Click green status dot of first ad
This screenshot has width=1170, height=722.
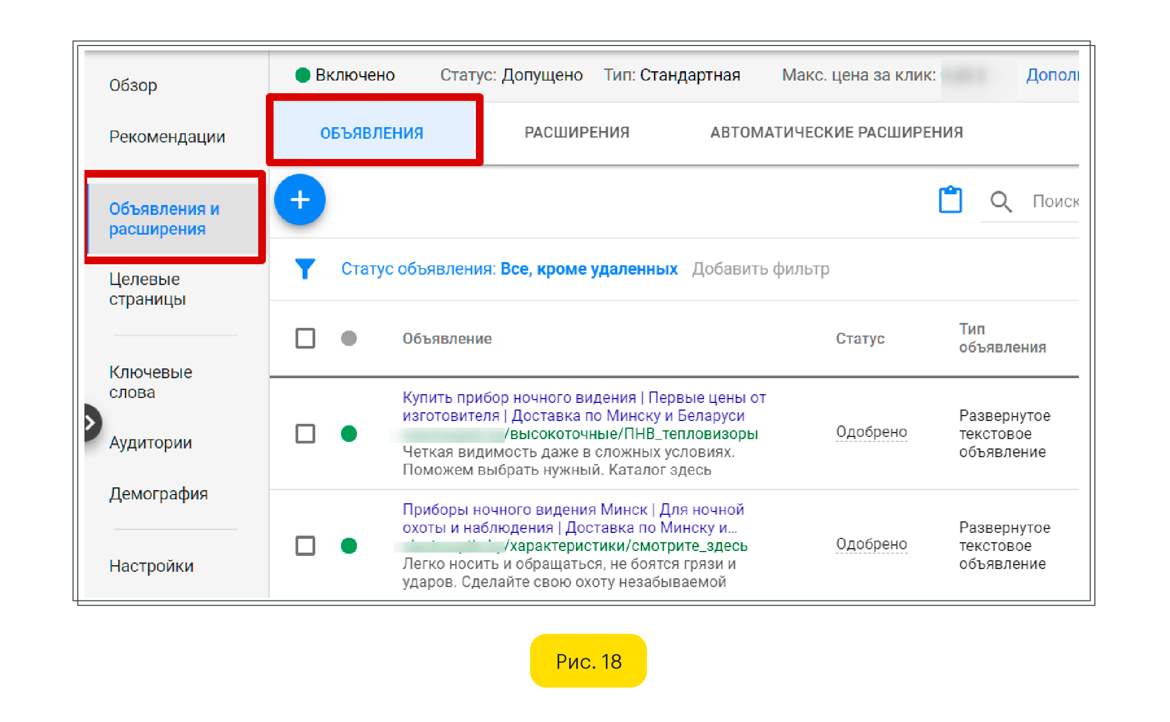349,434
